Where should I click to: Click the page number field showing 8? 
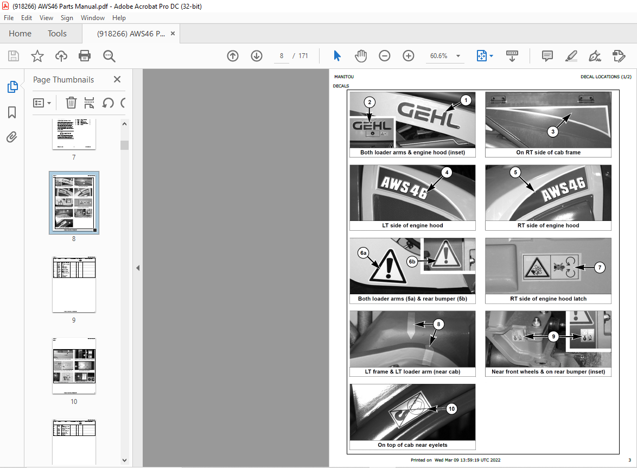[282, 56]
